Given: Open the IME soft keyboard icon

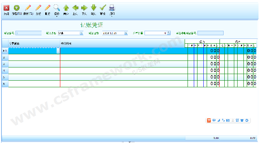Looking at the screenshot, I should [228, 120].
